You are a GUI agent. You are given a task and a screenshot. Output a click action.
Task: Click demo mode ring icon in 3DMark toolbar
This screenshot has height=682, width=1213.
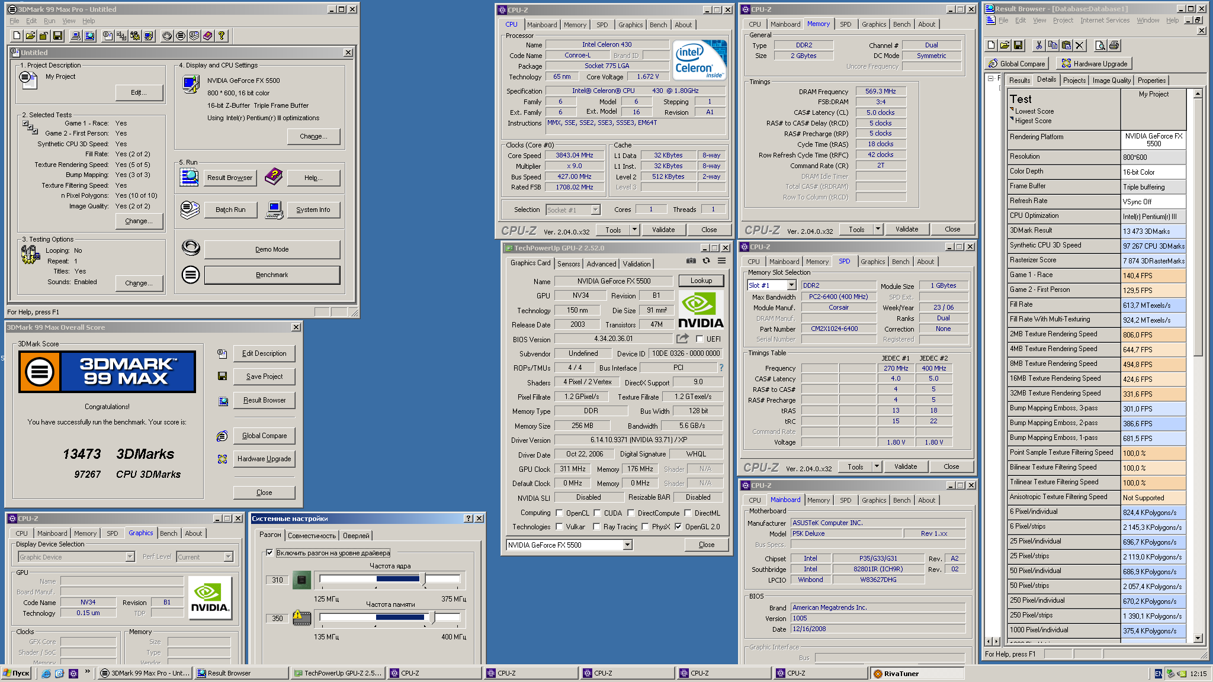[167, 36]
